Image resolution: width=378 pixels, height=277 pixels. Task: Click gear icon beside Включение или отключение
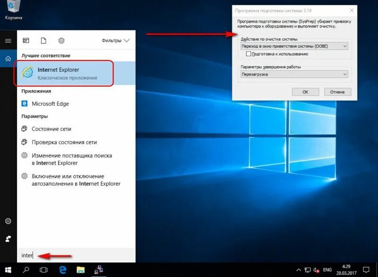[x=25, y=176]
